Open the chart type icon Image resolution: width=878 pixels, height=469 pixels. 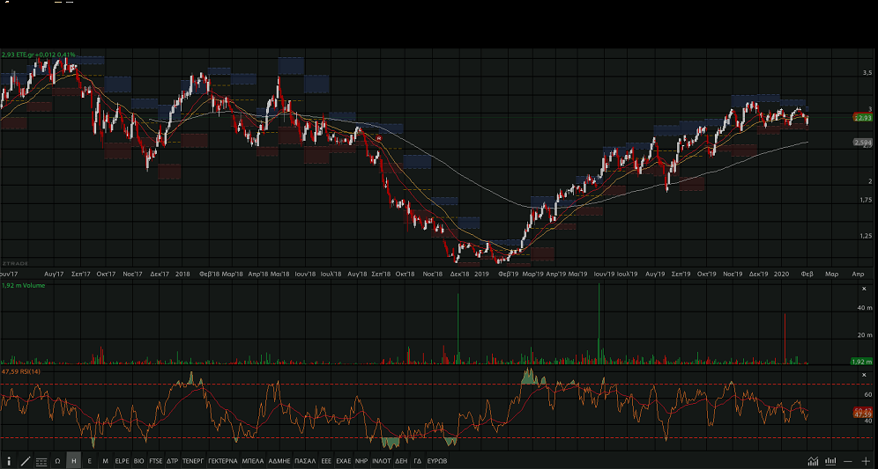tap(812, 461)
